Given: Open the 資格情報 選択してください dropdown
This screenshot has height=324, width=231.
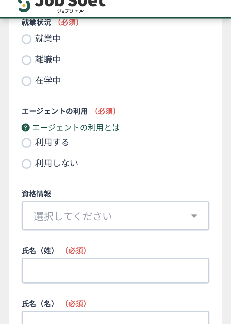Looking at the screenshot, I should pos(115,216).
